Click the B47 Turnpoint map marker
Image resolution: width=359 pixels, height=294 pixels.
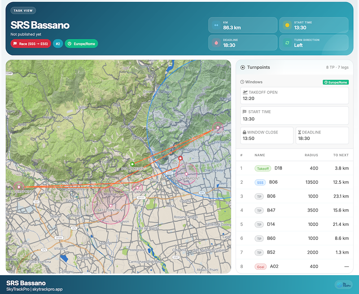[x=111, y=206]
